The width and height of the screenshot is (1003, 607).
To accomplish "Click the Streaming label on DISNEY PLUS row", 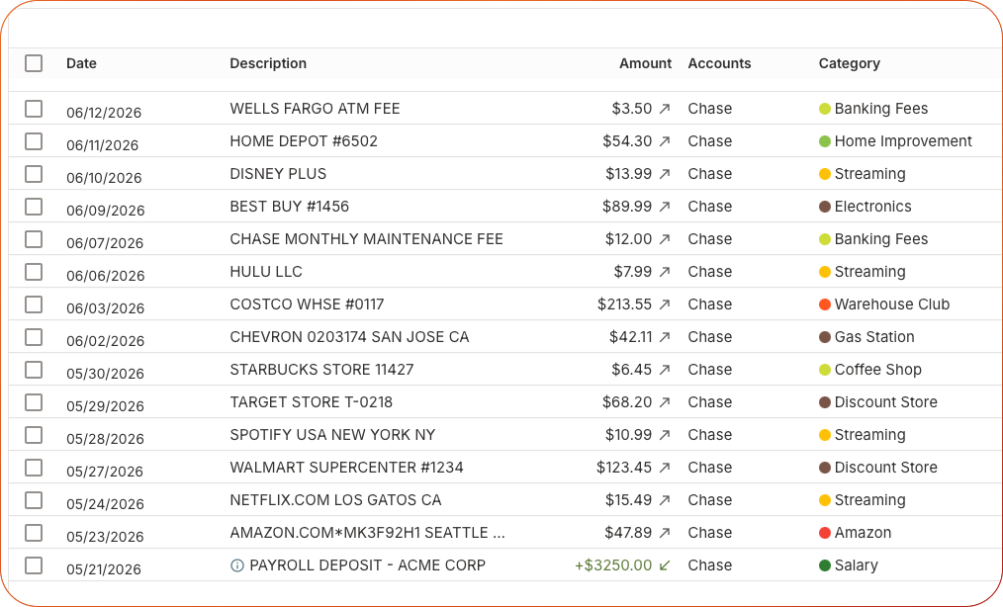I will tap(869, 174).
